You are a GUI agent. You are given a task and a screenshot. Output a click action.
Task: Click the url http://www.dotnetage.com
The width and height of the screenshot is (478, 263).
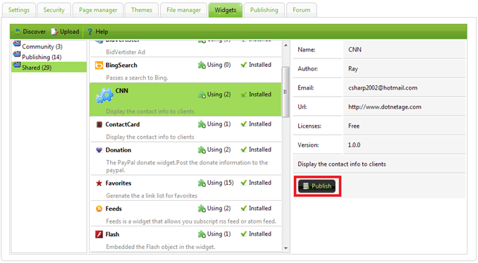pos(385,107)
